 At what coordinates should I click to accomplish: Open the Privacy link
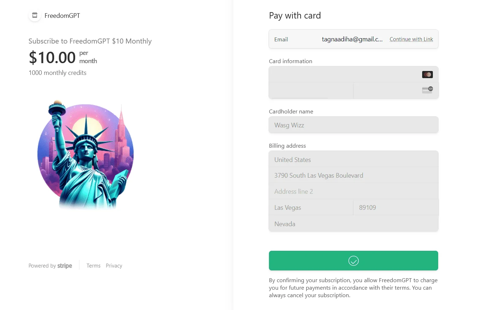coord(114,266)
